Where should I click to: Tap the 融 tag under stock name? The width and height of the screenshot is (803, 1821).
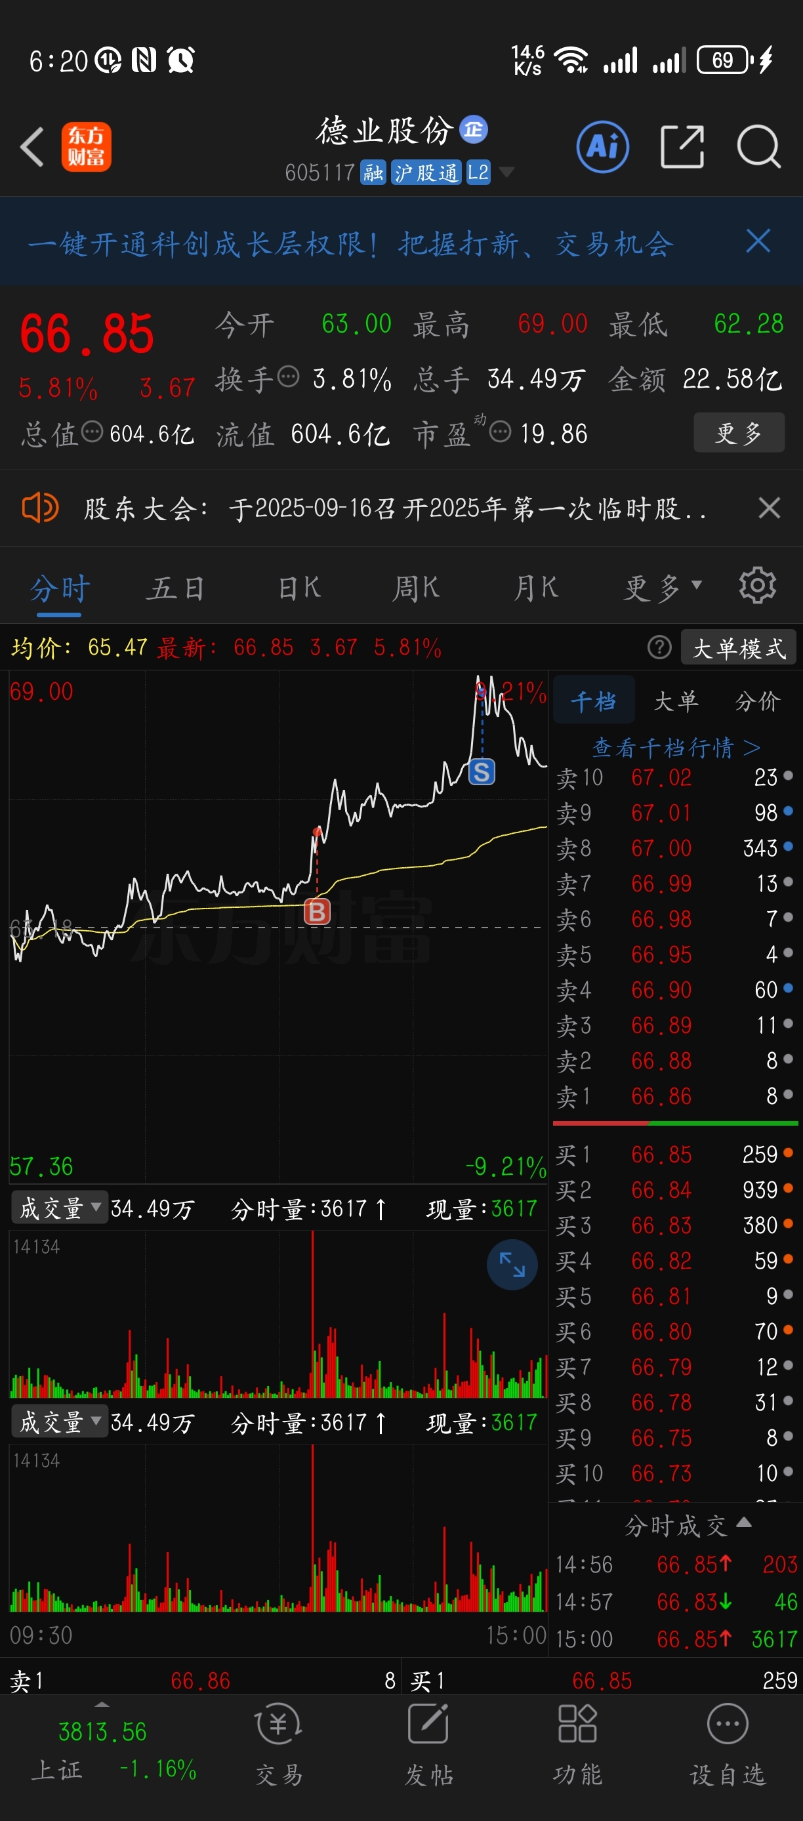pyautogui.click(x=373, y=172)
